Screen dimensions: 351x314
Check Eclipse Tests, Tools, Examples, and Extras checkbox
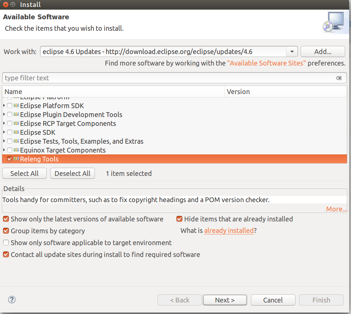(10, 141)
